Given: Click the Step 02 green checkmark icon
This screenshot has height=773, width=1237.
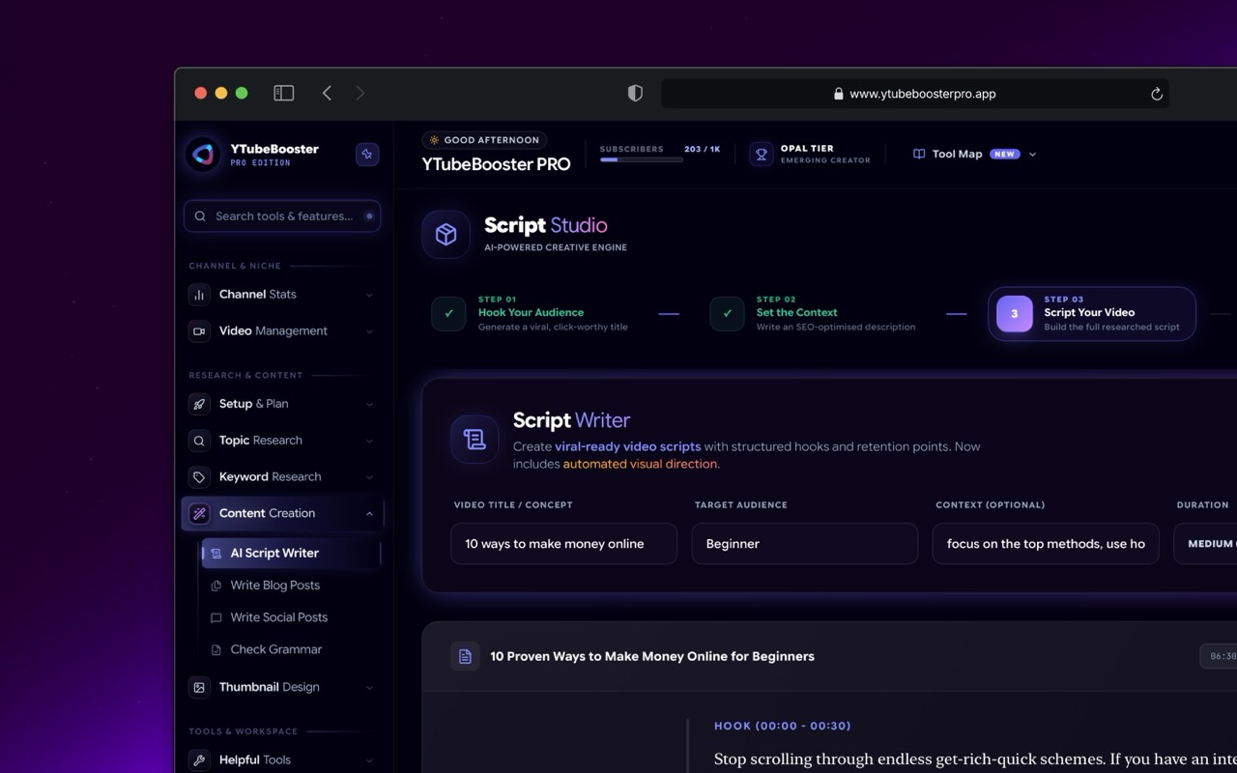Looking at the screenshot, I should click(727, 313).
